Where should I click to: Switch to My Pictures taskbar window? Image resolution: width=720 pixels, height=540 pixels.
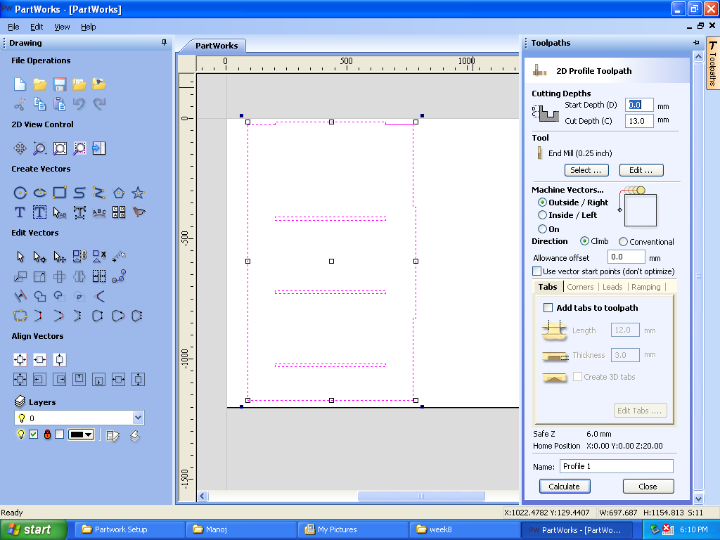[353, 529]
